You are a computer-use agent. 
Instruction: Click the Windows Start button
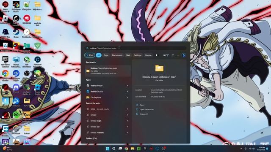pos(108,149)
